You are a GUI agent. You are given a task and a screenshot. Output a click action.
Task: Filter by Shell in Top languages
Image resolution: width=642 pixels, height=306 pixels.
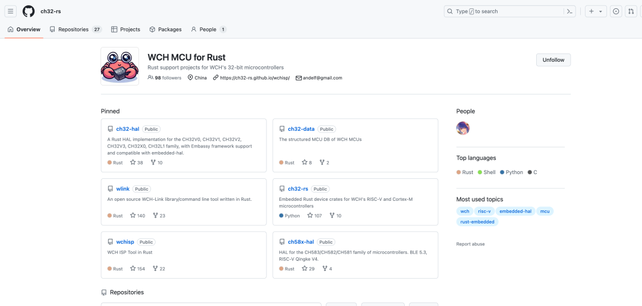(486, 172)
